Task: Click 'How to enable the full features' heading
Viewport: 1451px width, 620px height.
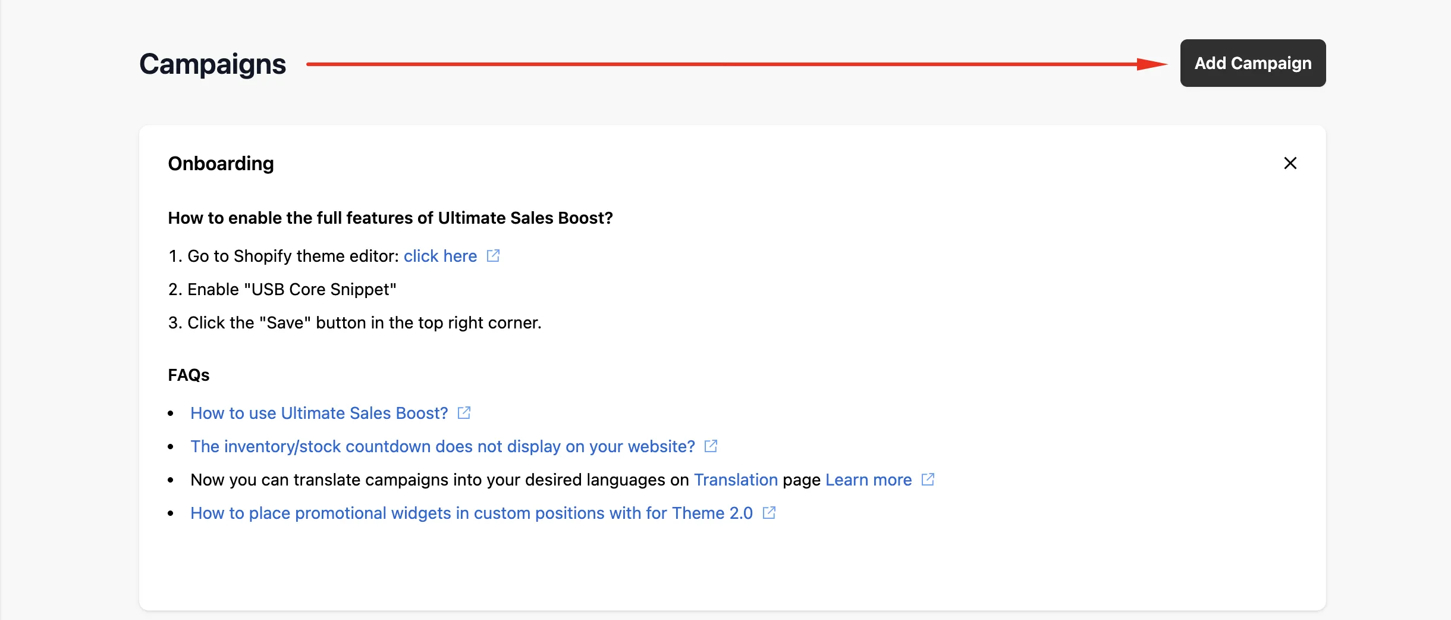Action: [x=390, y=218]
